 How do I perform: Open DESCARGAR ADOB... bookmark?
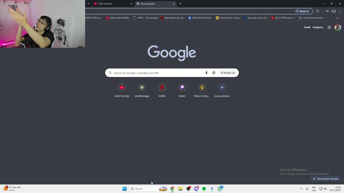point(200,18)
